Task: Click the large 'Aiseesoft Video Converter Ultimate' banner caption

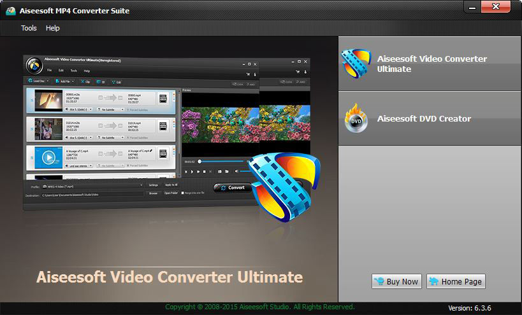Action: [170, 277]
